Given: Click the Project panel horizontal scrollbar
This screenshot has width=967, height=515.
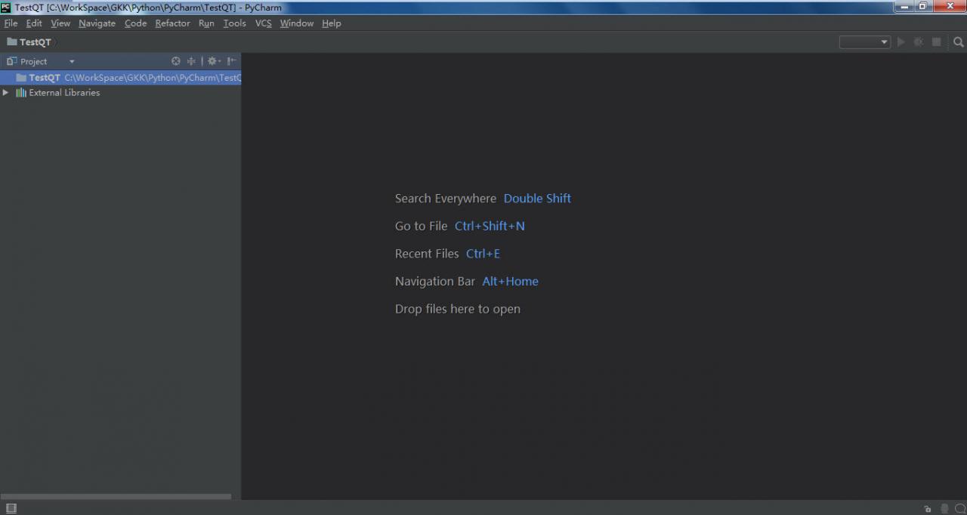Looking at the screenshot, I should [116, 496].
